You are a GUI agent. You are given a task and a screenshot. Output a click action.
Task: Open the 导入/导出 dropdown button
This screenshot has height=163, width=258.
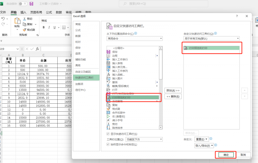(x=204, y=146)
